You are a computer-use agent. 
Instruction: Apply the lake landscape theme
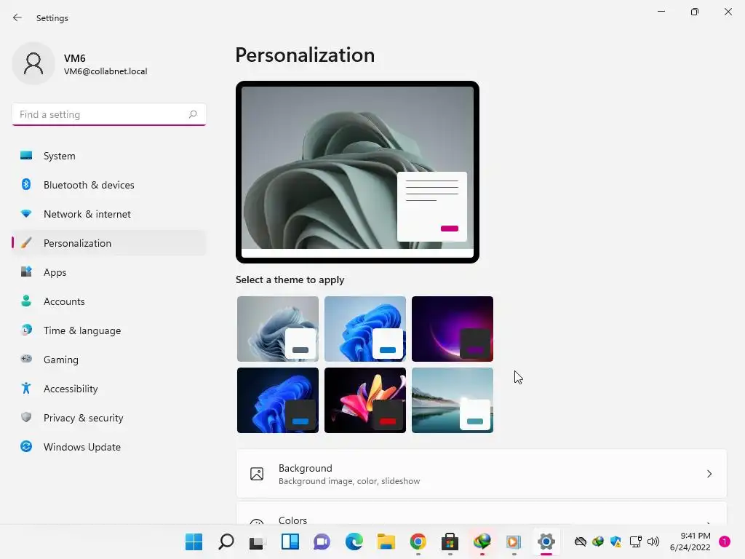click(453, 400)
